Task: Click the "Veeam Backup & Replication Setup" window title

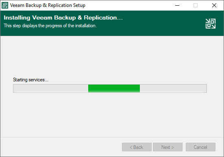Action: (x=48, y=5)
